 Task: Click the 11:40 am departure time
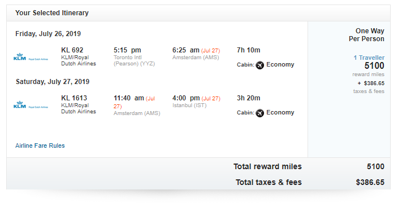[129, 98]
